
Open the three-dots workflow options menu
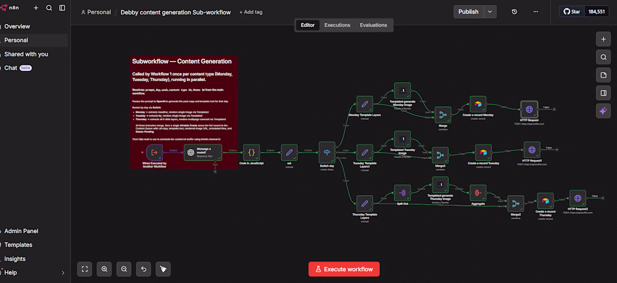pos(536,12)
